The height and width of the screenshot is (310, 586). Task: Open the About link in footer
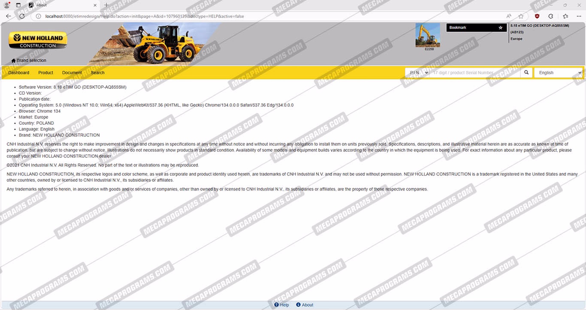305,305
